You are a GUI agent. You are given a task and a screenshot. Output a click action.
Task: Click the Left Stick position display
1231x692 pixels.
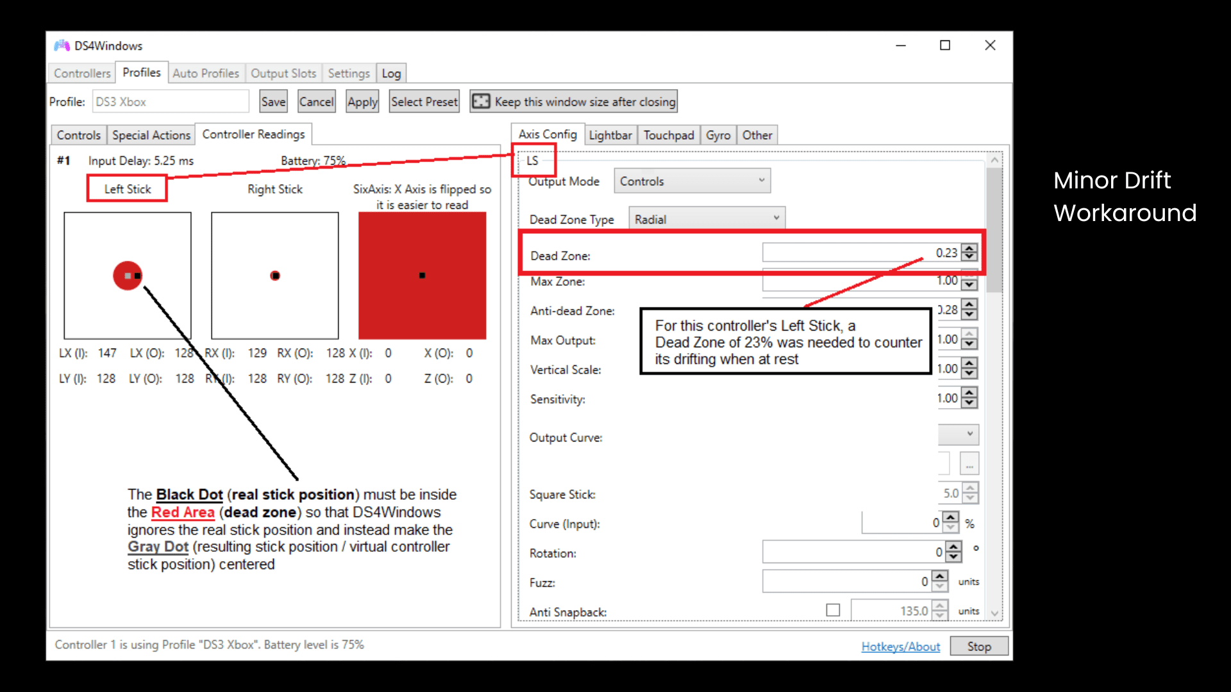coord(128,276)
